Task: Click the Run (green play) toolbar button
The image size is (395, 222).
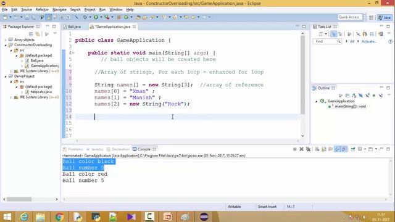Action: [x=96, y=17]
